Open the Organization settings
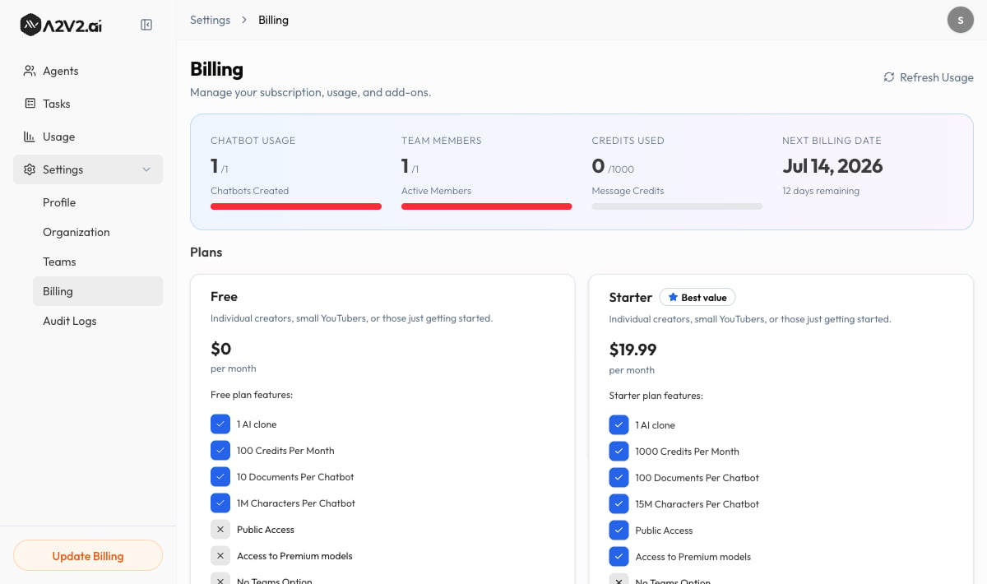The width and height of the screenshot is (987, 584). (98, 232)
